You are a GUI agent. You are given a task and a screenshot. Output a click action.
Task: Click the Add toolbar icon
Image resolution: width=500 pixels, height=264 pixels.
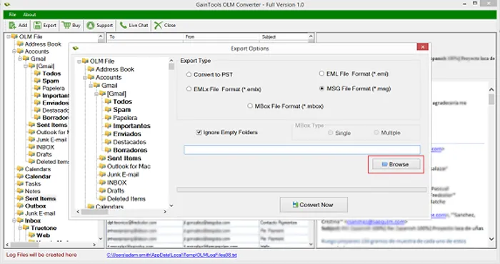(x=12, y=25)
